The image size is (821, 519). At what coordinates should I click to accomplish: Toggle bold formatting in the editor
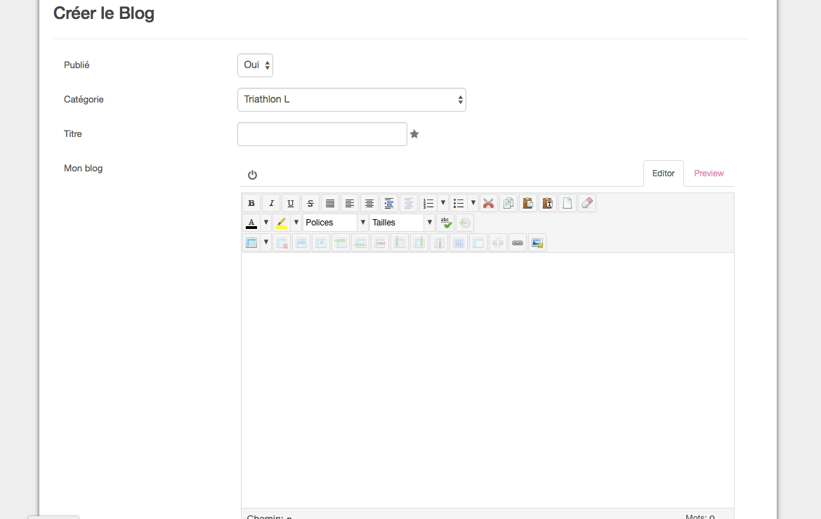tap(251, 204)
